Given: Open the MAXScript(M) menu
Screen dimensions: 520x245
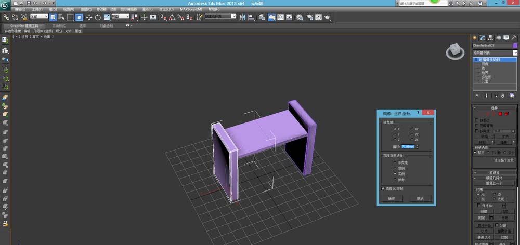Looking at the screenshot, I should [191, 9].
